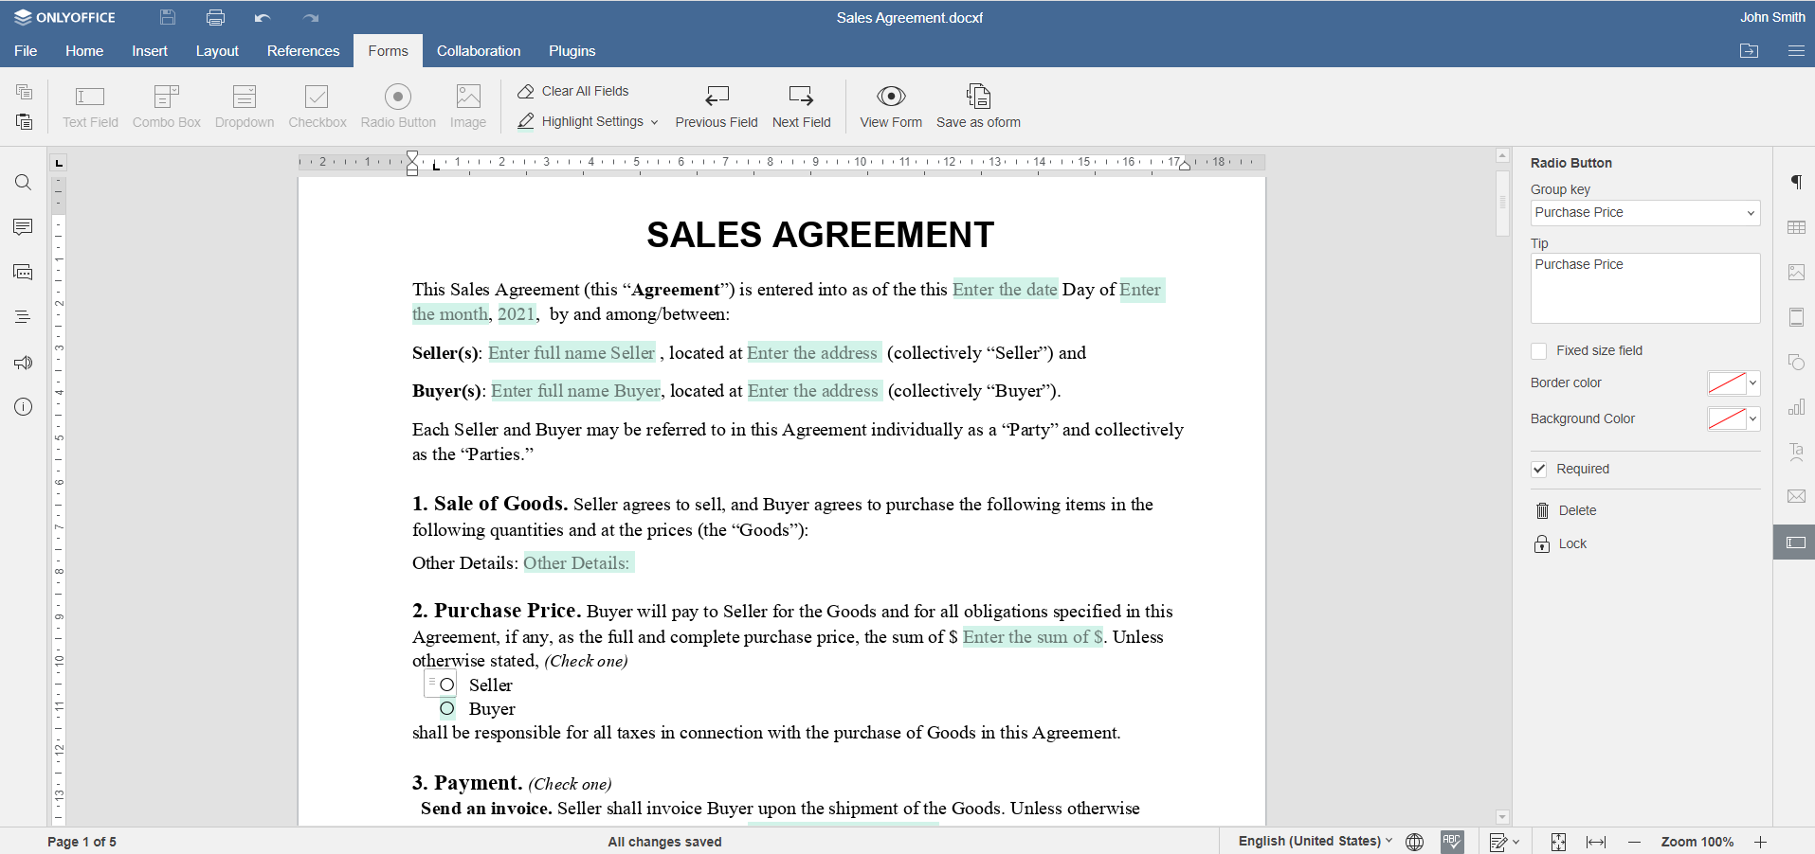Insert an Image form field

[x=467, y=104]
